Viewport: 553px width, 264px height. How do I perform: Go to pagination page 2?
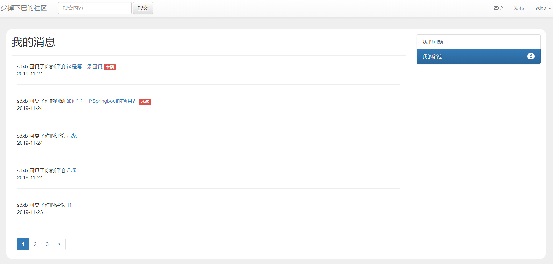click(35, 244)
